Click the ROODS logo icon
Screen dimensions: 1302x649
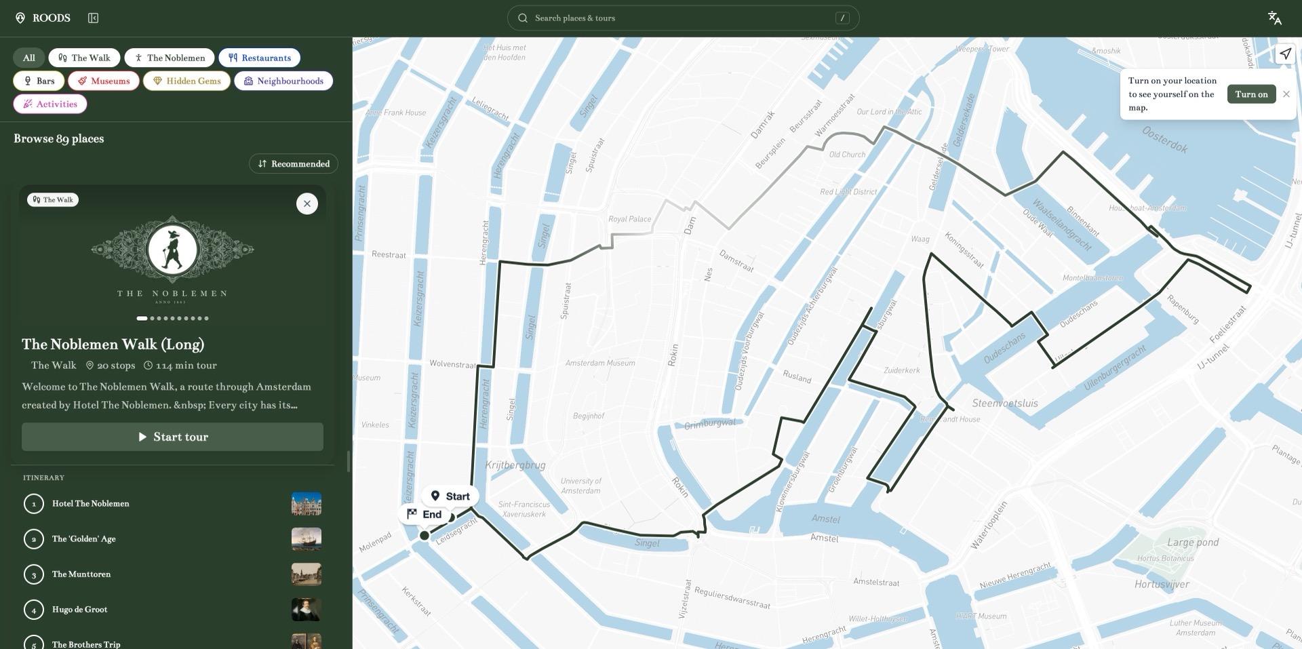tap(20, 18)
